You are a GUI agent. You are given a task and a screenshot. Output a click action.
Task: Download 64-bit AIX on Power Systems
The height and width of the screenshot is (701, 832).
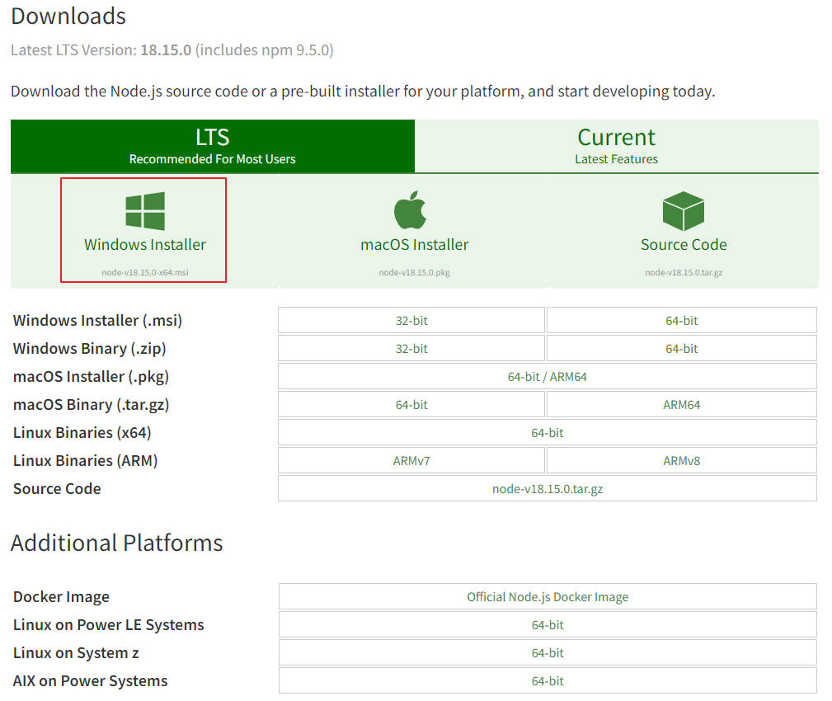coord(548,681)
